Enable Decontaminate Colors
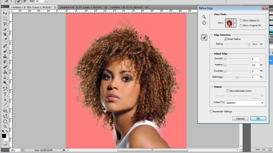Screen dimensions: 273x153 click(x=228, y=91)
